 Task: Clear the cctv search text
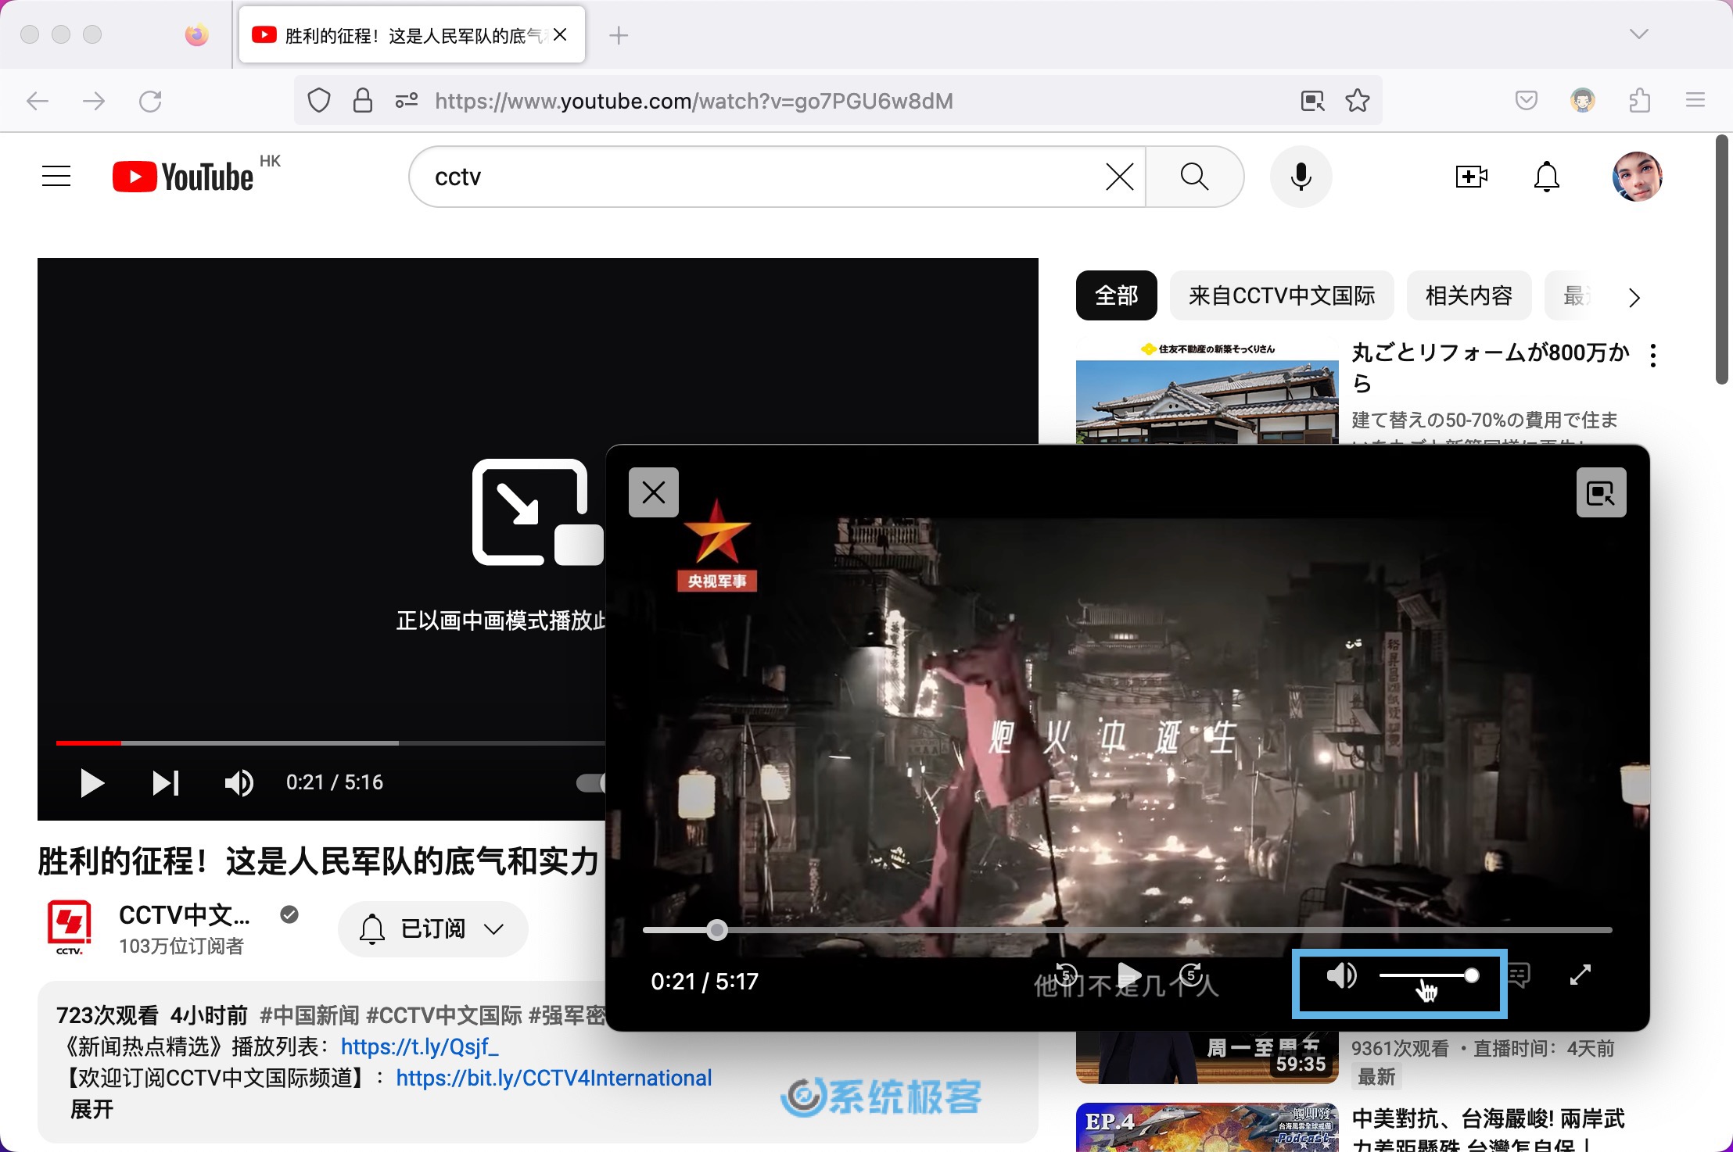(1119, 177)
